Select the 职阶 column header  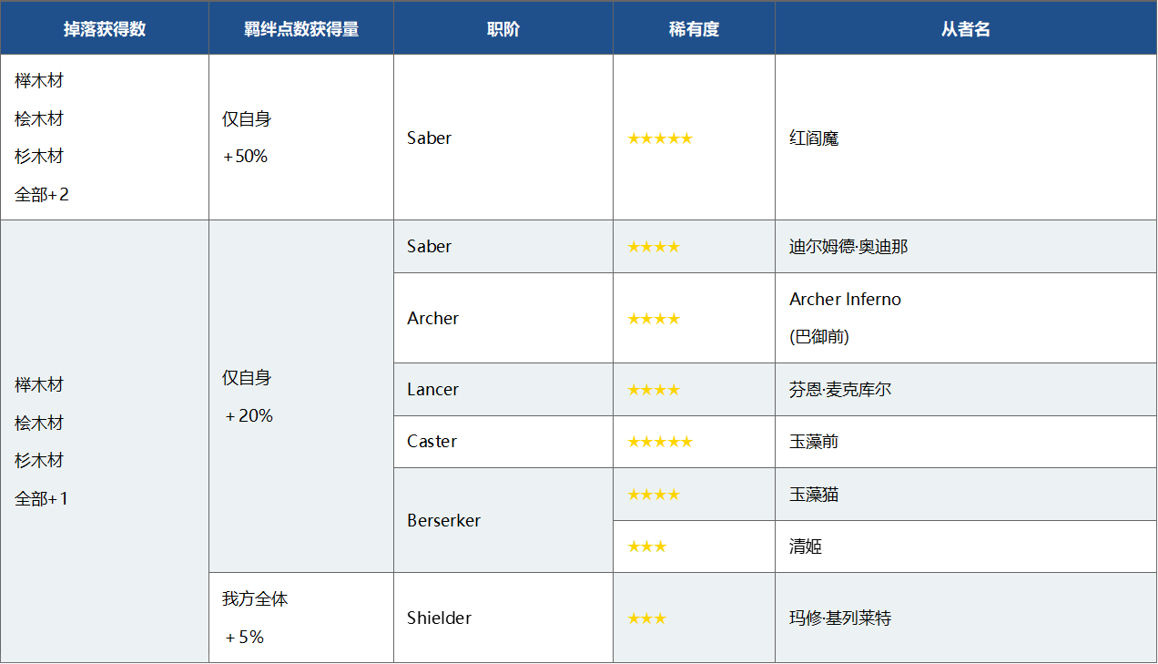[503, 29]
